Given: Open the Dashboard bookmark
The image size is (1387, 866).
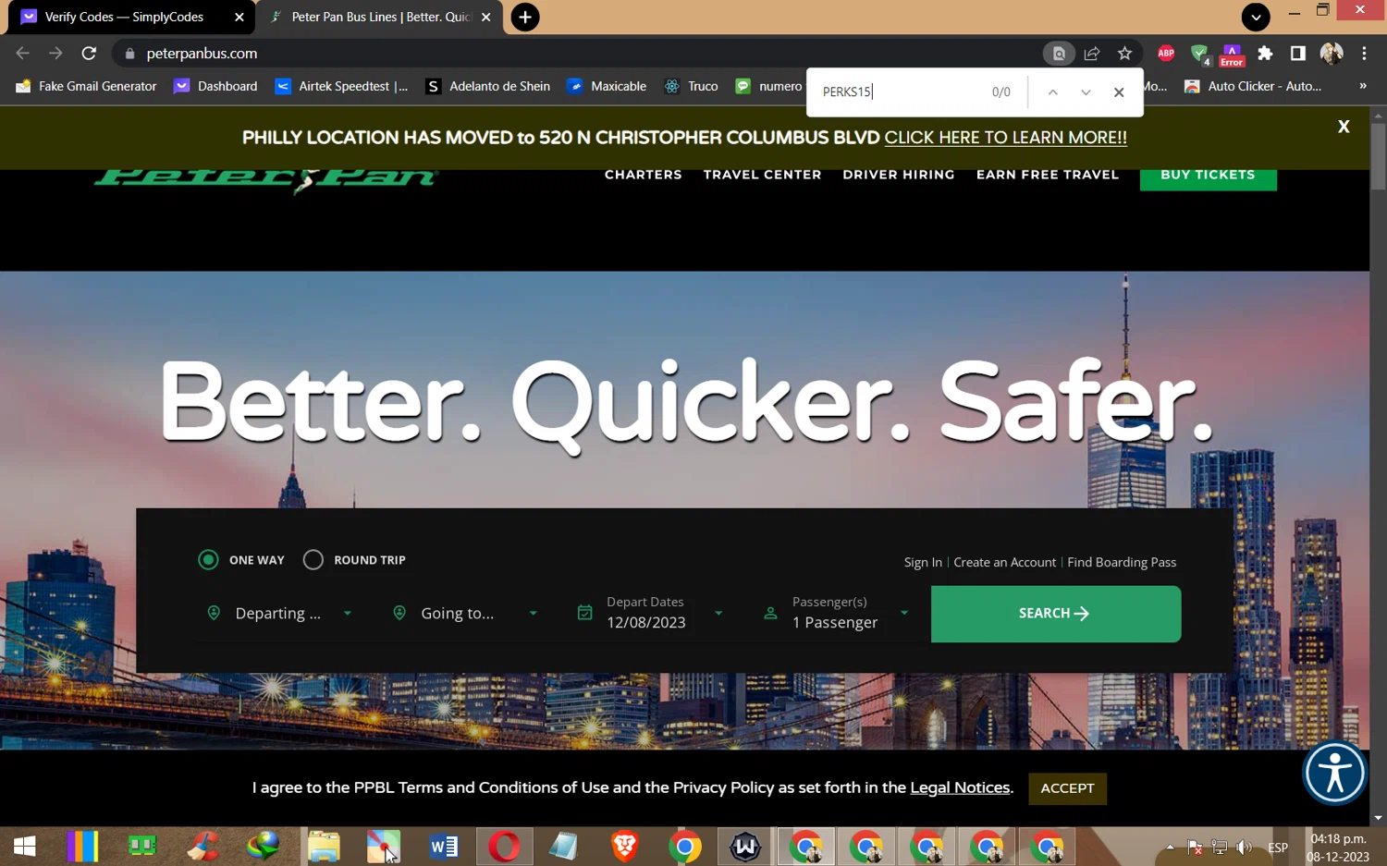Looking at the screenshot, I should tap(215, 86).
